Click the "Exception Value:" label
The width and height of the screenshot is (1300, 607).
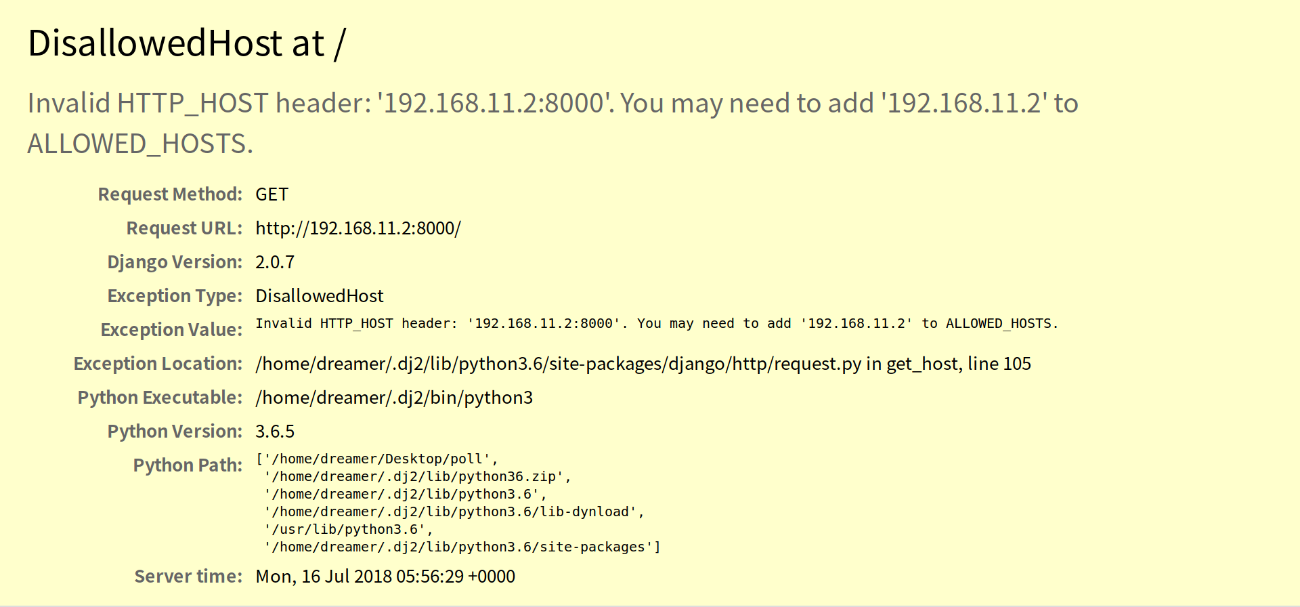click(171, 330)
